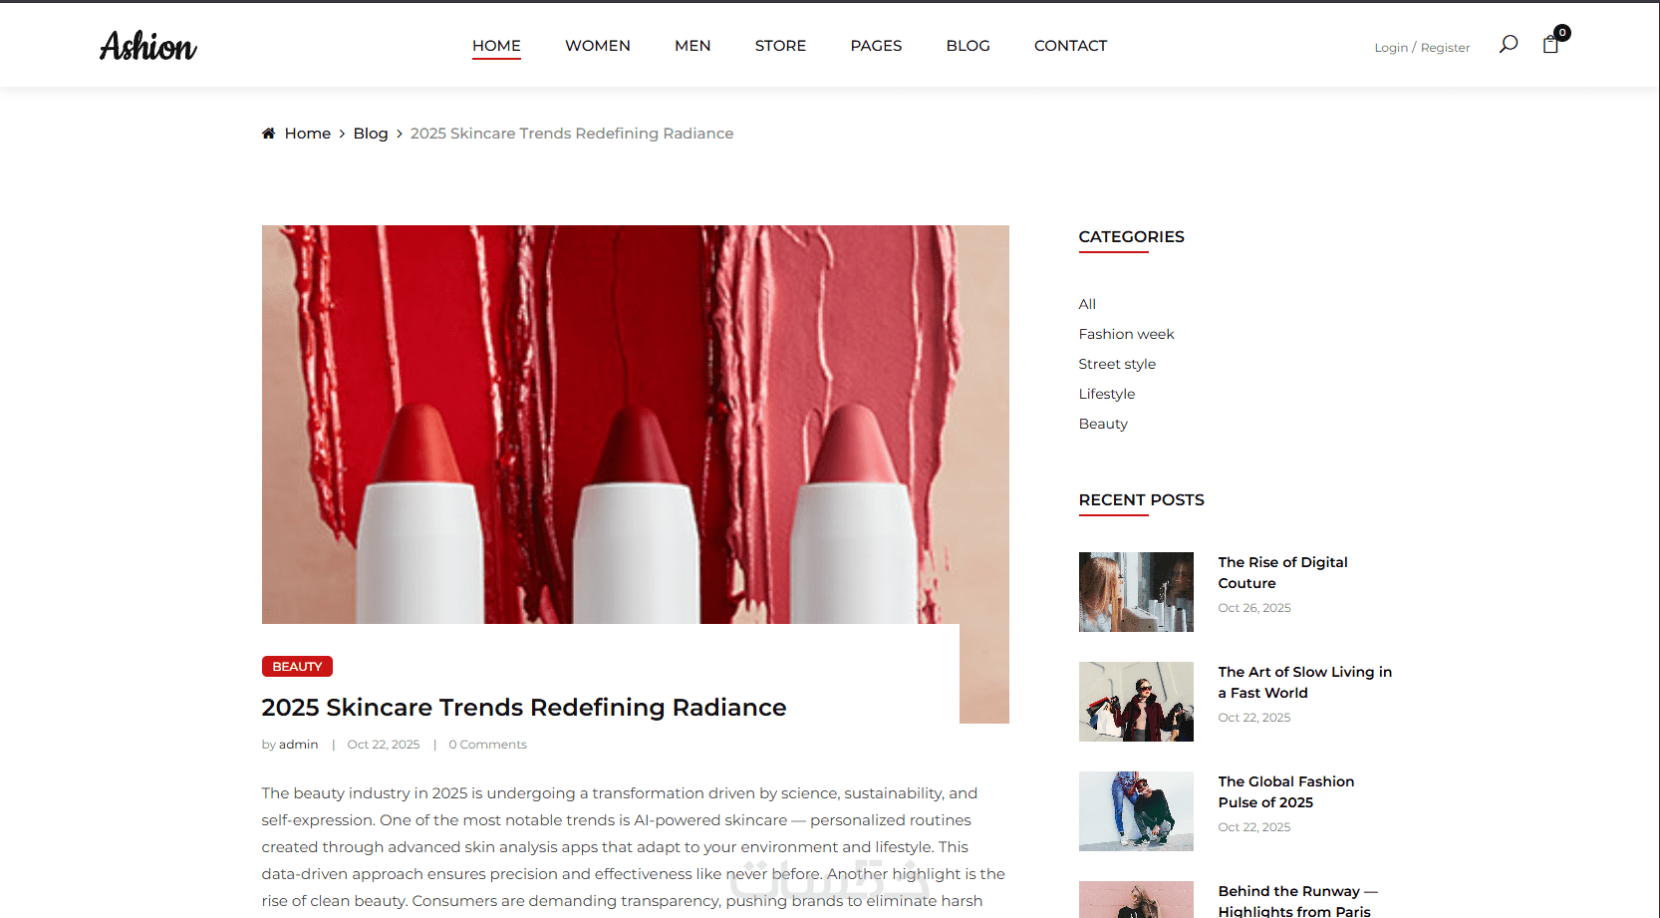Click the Oct 22, 2025 post date under the title
Viewport: 1660px width, 918px height.
click(384, 745)
